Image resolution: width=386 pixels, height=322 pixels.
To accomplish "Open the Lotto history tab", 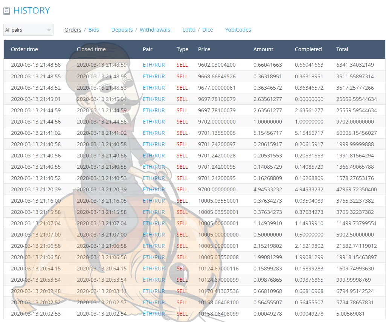I will click(189, 30).
